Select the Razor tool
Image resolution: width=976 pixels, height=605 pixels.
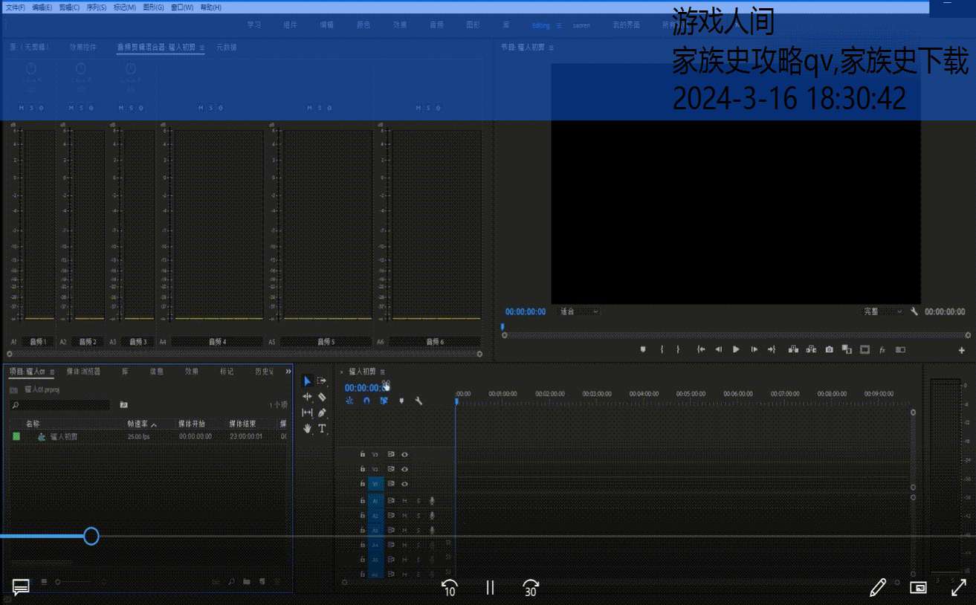coord(322,397)
